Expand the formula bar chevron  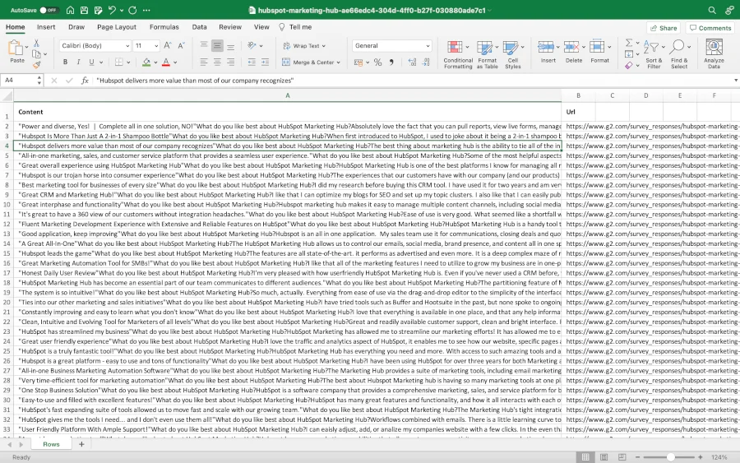[735, 81]
